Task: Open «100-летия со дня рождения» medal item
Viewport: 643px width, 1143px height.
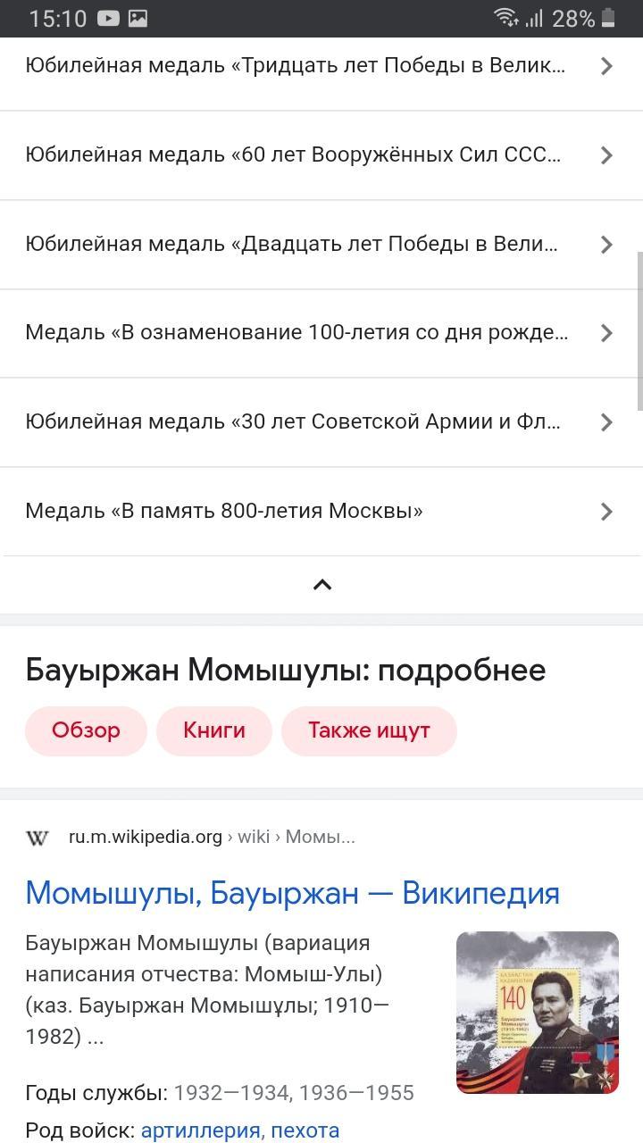Action: 295,333
